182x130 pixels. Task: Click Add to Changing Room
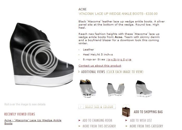coord(97,120)
